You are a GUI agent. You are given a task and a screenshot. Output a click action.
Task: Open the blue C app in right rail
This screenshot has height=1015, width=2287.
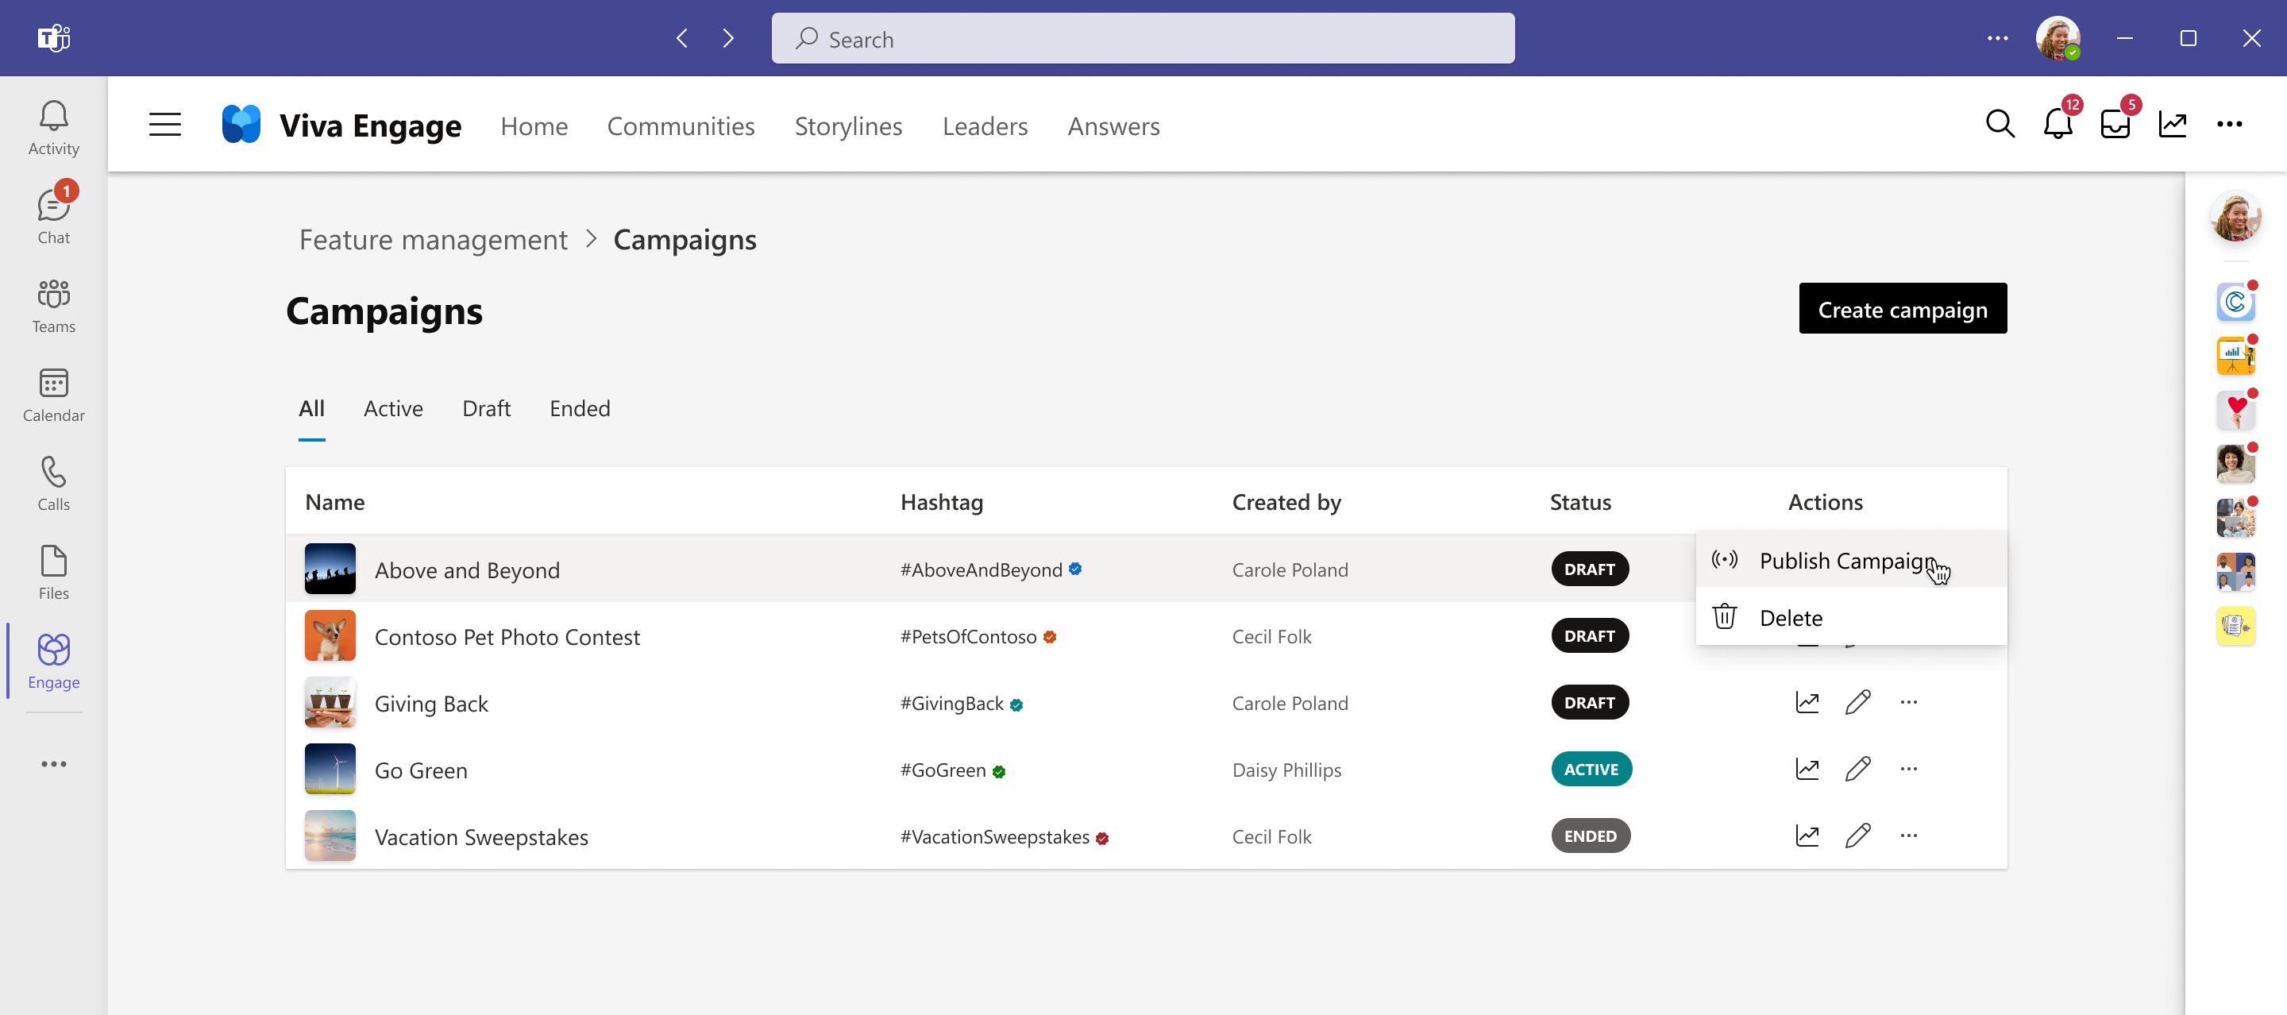(x=2235, y=303)
